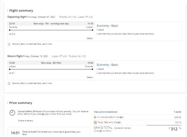The width and height of the screenshot is (187, 137).
Task: Click the Share itinerary link
Action: (x=25, y=121)
